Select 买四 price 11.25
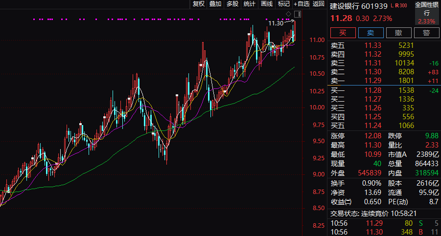 (373, 117)
